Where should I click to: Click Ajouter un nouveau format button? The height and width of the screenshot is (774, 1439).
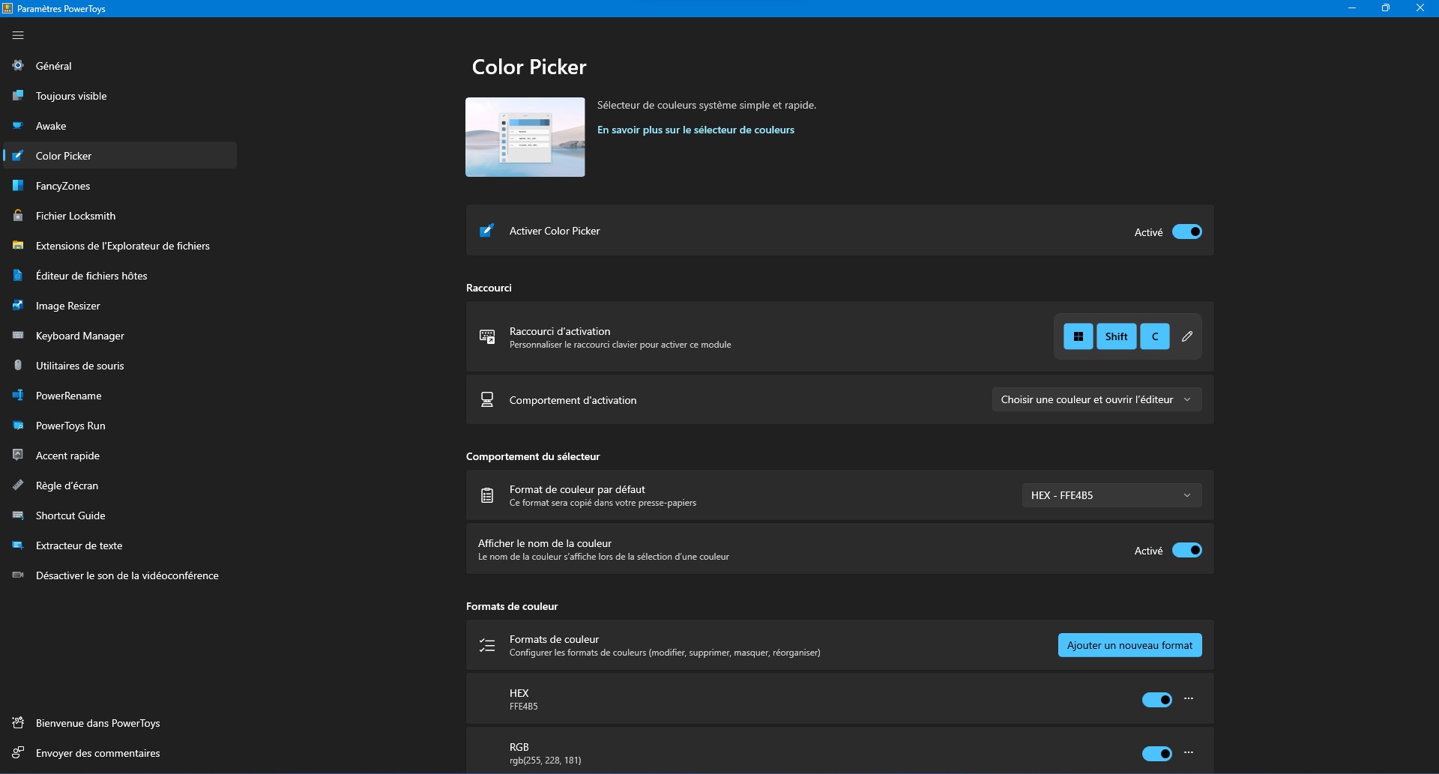(x=1129, y=645)
